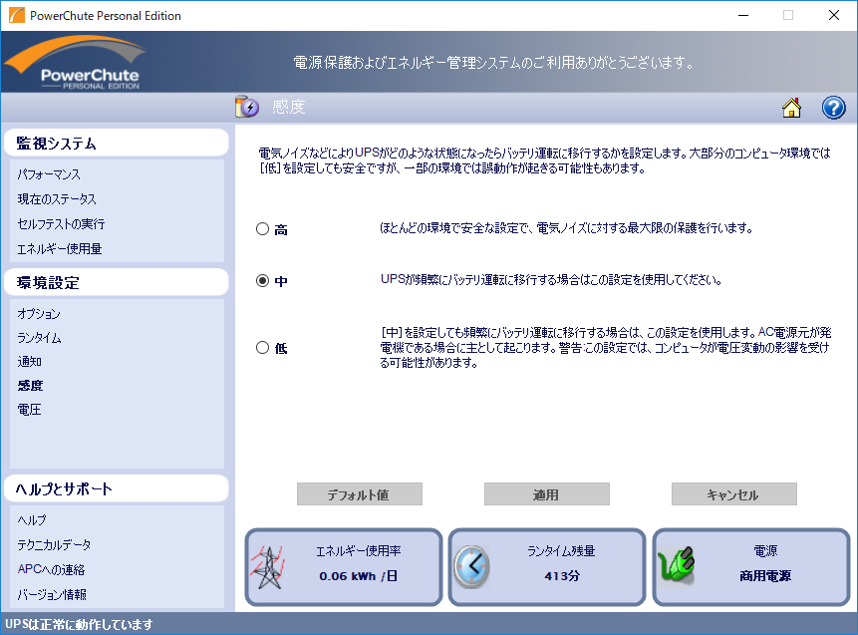
Task: Minimize the PowerChute window
Action: 743,15
